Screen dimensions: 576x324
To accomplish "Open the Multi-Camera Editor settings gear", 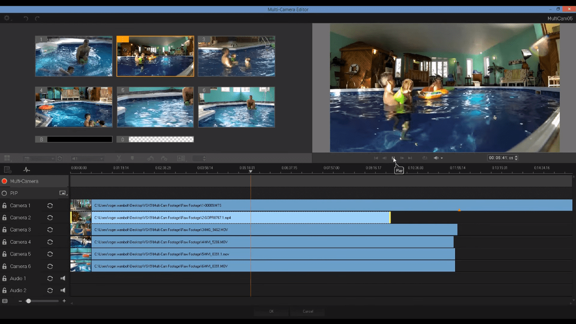I will (6, 18).
